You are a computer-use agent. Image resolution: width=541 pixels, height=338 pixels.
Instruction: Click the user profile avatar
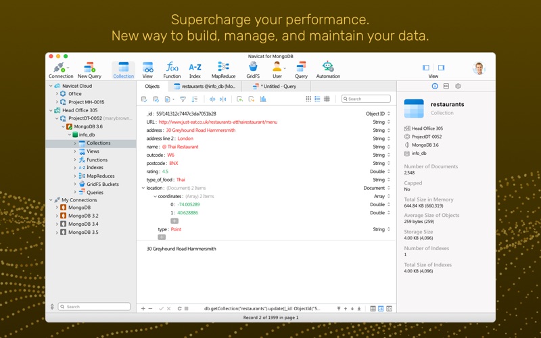pos(479,68)
